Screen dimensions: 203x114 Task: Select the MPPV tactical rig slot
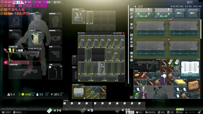[x=79, y=17]
